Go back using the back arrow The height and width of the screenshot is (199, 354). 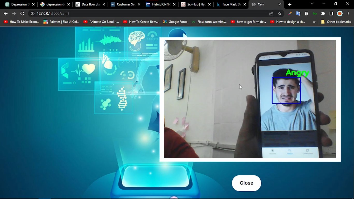click(x=6, y=13)
